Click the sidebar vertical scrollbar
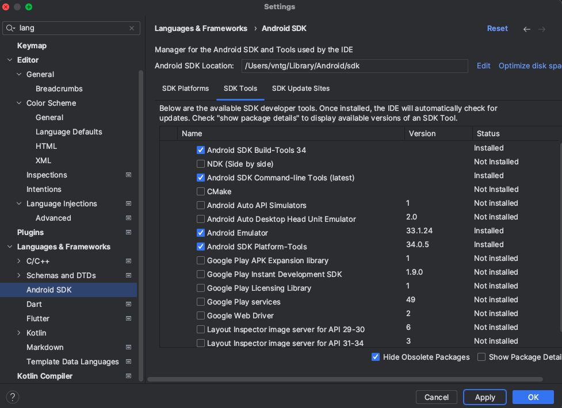This screenshot has height=408, width=562. pyautogui.click(x=141, y=226)
